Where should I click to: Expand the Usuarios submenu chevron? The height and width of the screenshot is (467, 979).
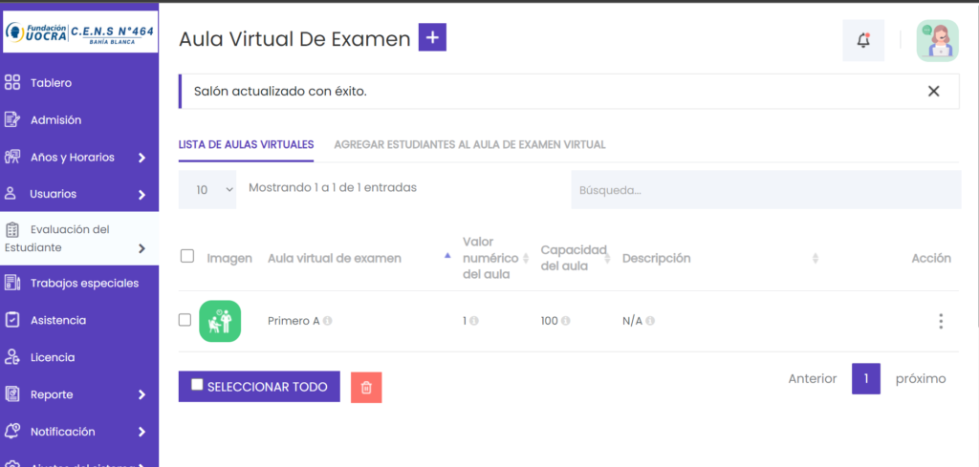pyautogui.click(x=141, y=195)
